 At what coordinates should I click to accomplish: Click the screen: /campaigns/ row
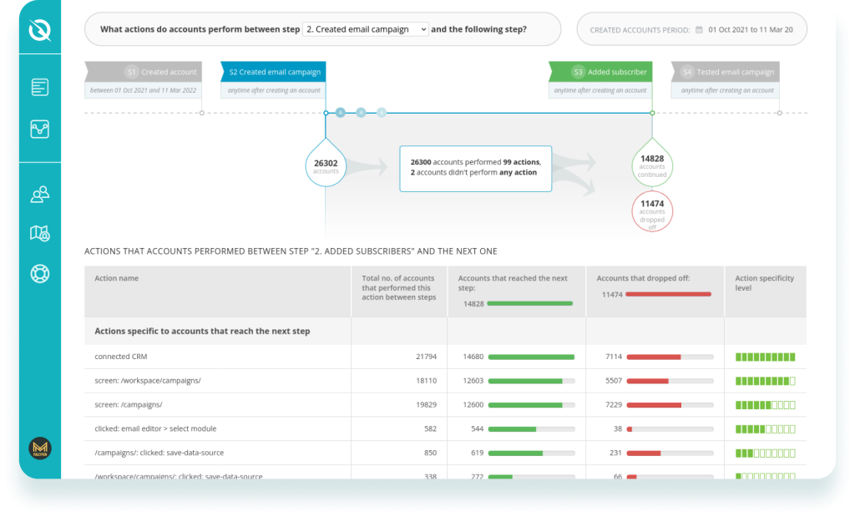[x=446, y=404]
